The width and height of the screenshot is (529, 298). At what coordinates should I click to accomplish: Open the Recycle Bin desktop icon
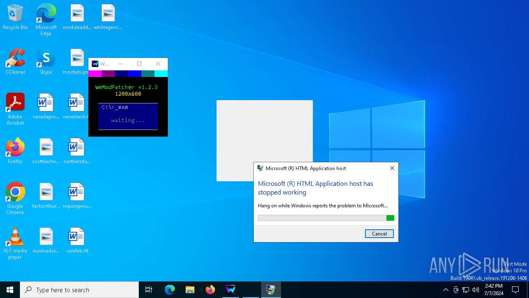pos(15,17)
